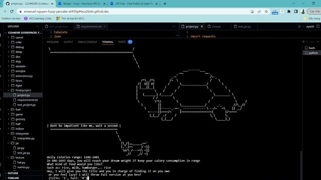
Task: Open the Dấu trang bookmarks folder
Action: [312, 18]
